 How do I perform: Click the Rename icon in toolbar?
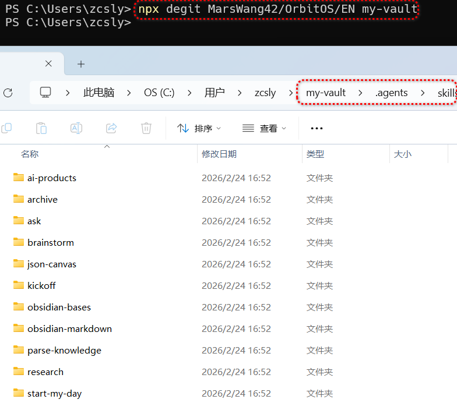pyautogui.click(x=76, y=128)
